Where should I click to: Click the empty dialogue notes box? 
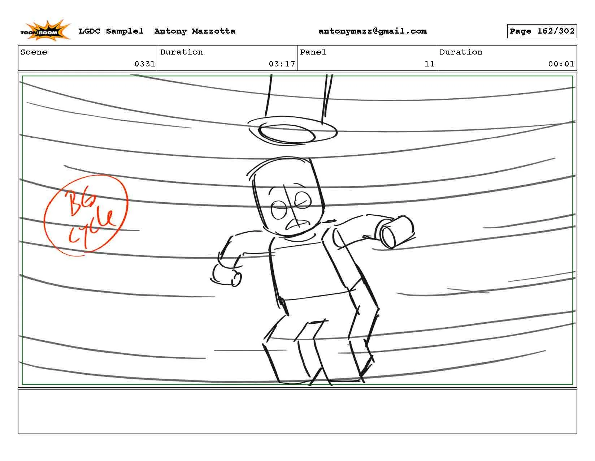297,412
